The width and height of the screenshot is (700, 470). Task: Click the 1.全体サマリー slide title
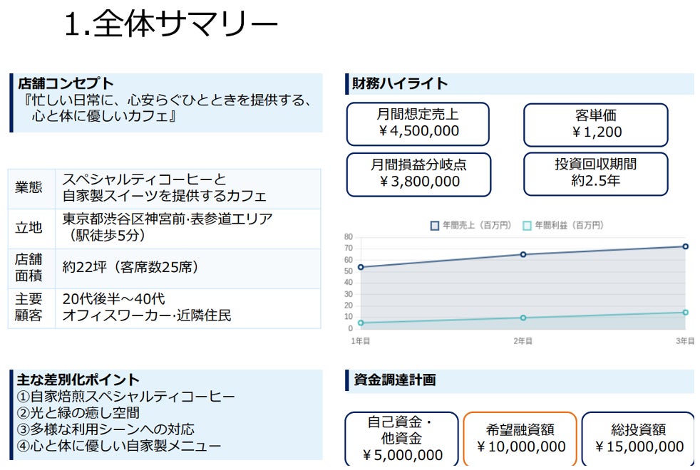click(171, 21)
